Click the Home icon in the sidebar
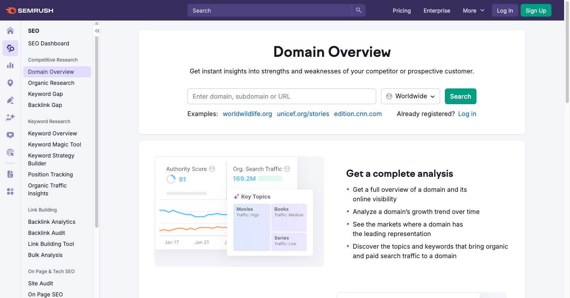Screen dimensions: 570x298 pyautogui.click(x=10, y=31)
